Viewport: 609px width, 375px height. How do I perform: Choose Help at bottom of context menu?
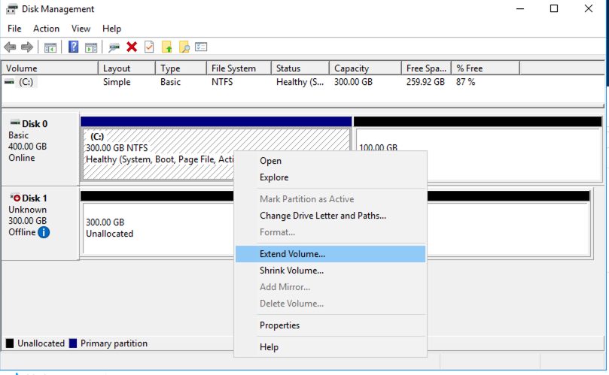click(330, 347)
